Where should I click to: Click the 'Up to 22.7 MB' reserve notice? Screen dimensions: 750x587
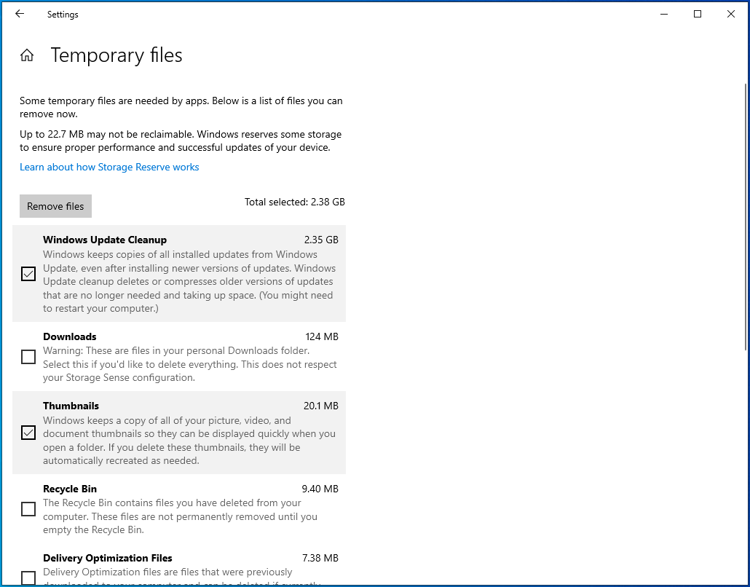tap(181, 141)
